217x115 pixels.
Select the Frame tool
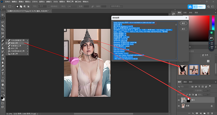[3, 33]
